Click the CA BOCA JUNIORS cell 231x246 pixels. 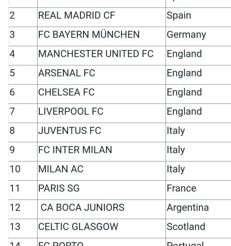[x=101, y=209]
